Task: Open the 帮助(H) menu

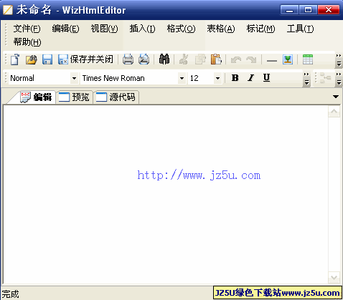Action: click(27, 42)
